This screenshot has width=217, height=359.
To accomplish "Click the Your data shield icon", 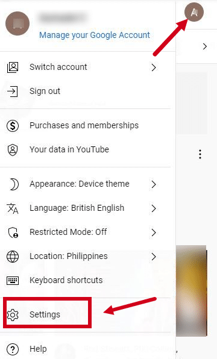I will [x=13, y=150].
